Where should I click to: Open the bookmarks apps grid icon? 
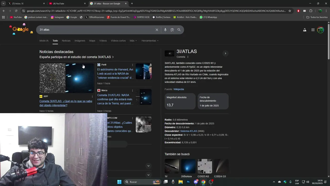[x=3, y=17]
